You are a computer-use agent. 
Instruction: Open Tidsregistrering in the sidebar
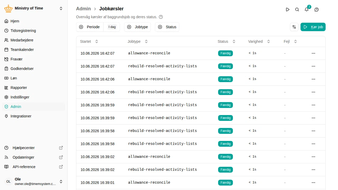click(34, 31)
